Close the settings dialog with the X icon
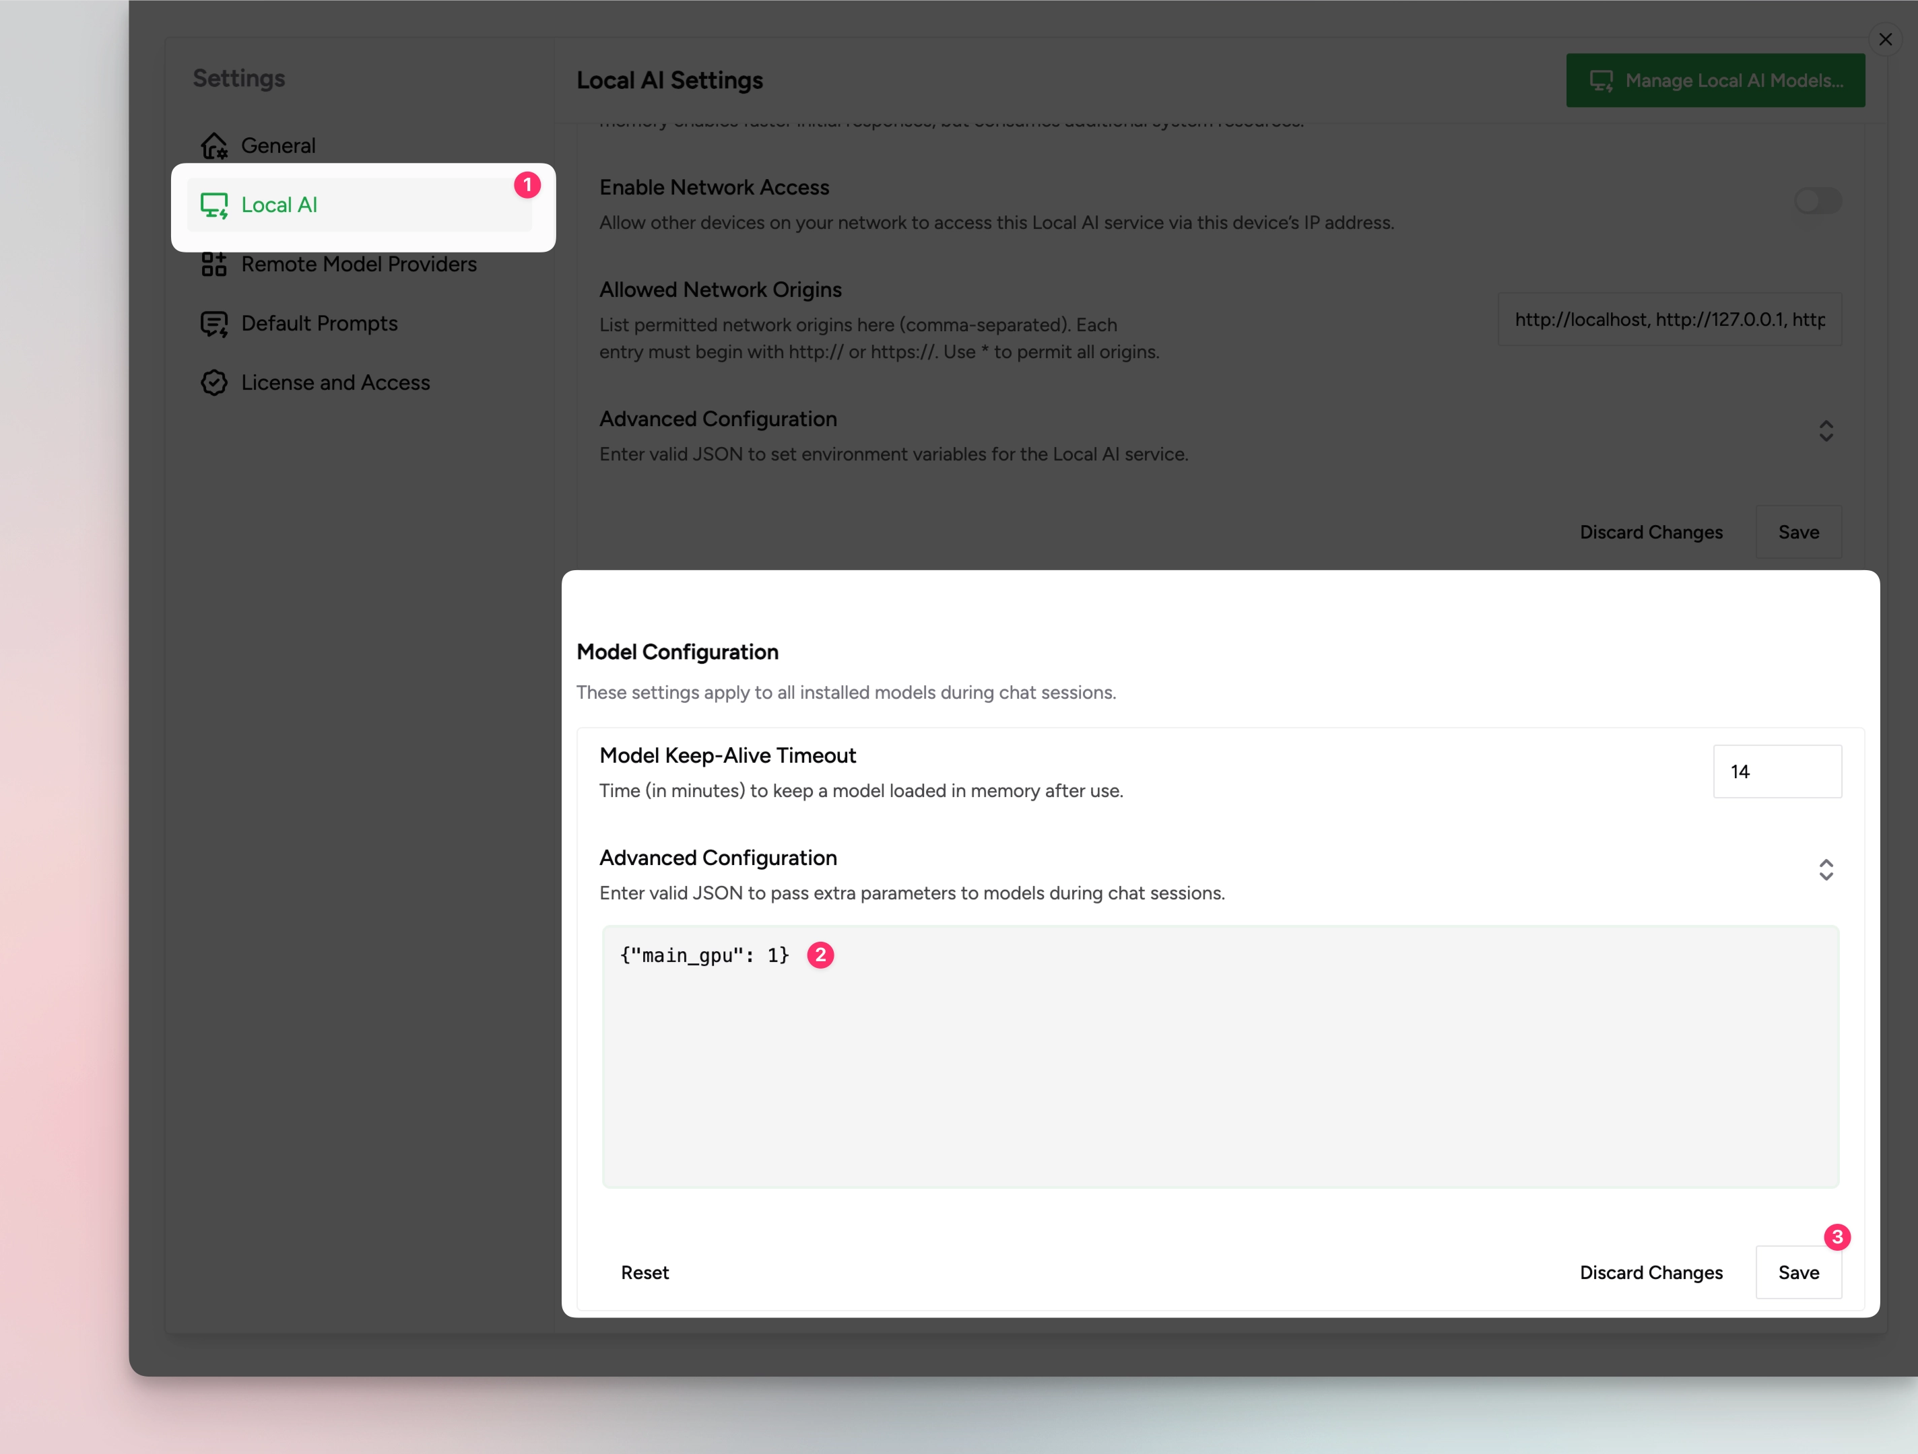The width and height of the screenshot is (1918, 1454). click(1885, 40)
